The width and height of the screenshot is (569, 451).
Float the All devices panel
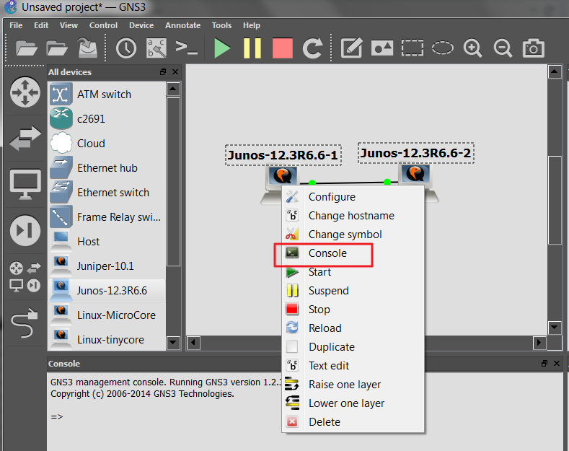point(163,72)
